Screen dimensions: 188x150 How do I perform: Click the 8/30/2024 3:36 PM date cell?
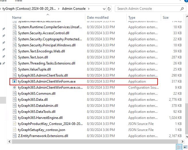click(x=101, y=130)
